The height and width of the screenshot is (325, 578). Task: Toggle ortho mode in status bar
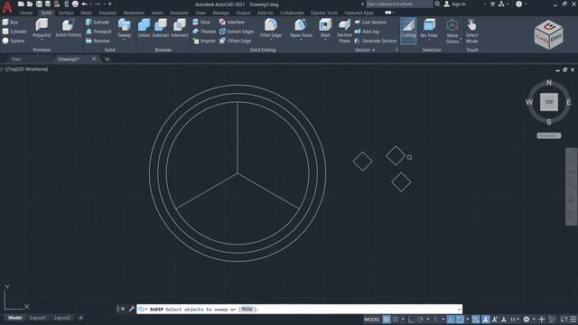coord(412,319)
